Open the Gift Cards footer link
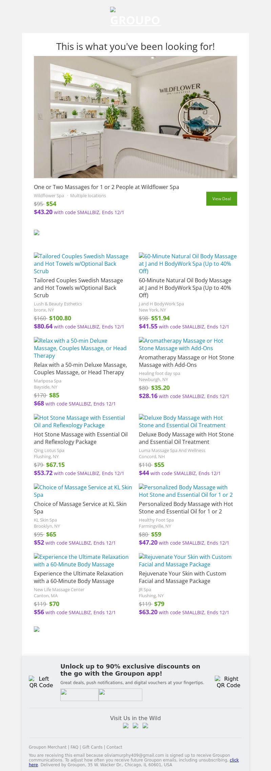 [92, 747]
